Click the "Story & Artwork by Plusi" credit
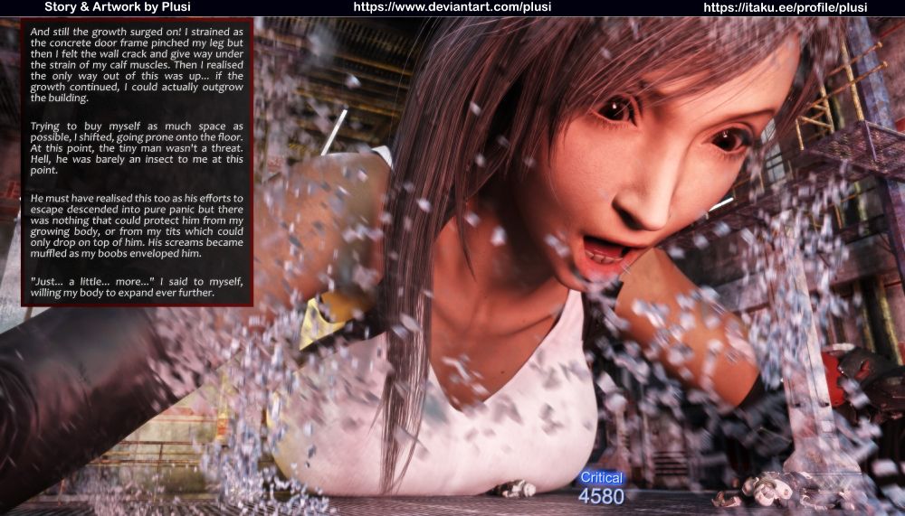 (117, 7)
